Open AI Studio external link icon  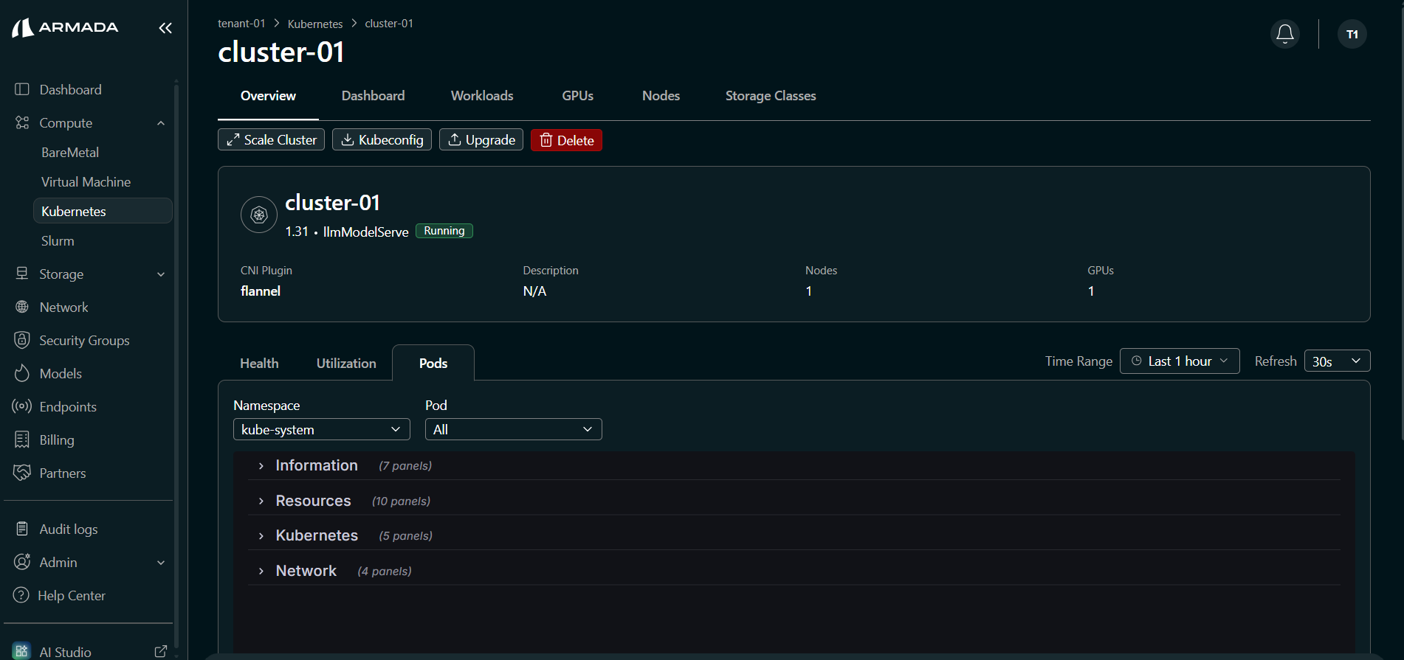160,652
